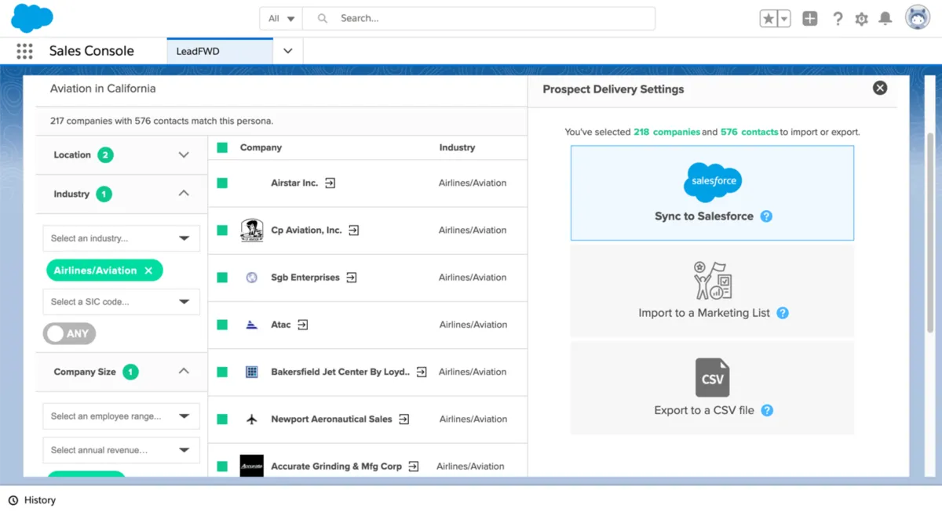Open the Select an industry dropdown
The width and height of the screenshot is (942, 512).
pyautogui.click(x=122, y=238)
